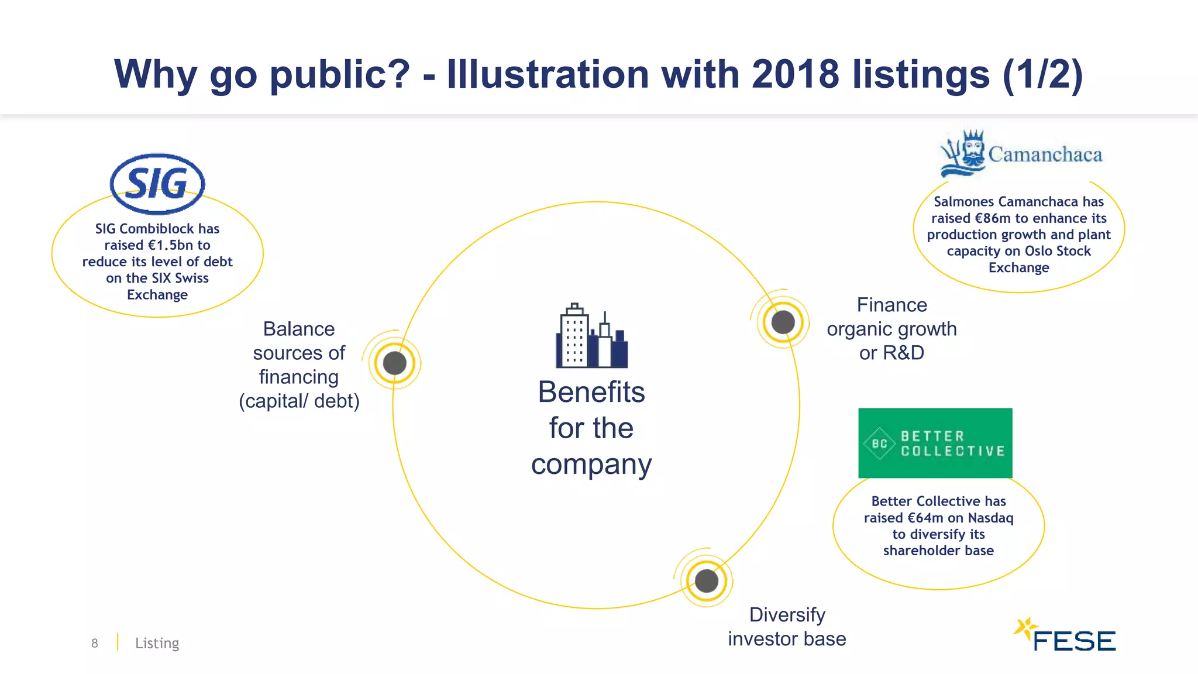Click the node beside 'Balance sources of financing'
1198x674 pixels.
[395, 363]
